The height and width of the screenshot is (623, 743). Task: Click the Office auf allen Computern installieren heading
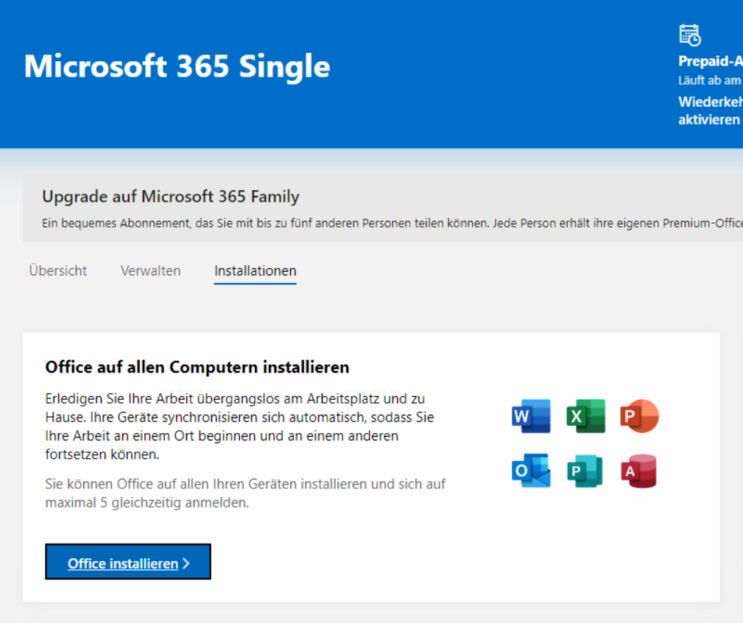pyautogui.click(x=197, y=367)
